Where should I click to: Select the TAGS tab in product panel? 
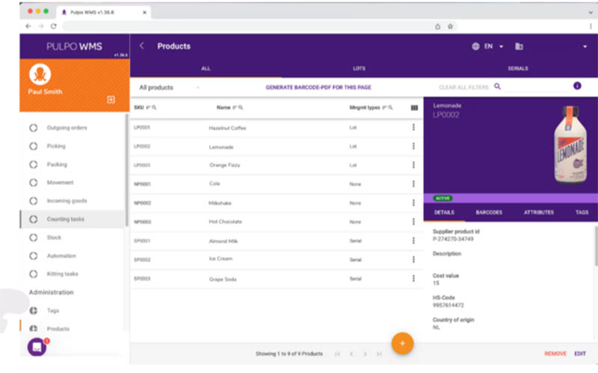point(582,213)
